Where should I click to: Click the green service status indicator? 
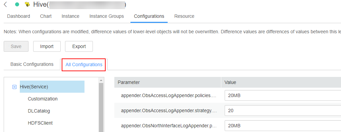(x=17, y=4)
